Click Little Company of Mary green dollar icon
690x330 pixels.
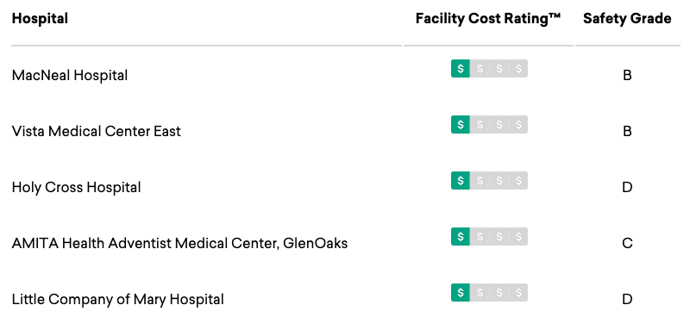tap(461, 293)
